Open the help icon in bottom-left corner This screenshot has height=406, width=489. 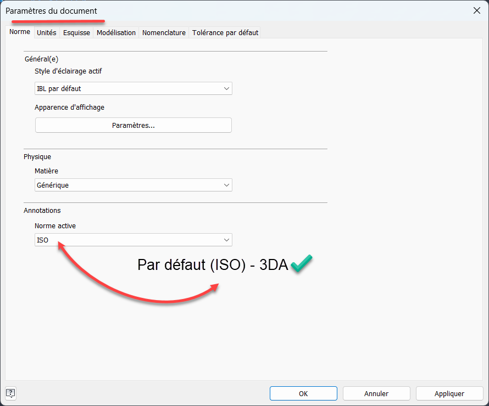11,393
